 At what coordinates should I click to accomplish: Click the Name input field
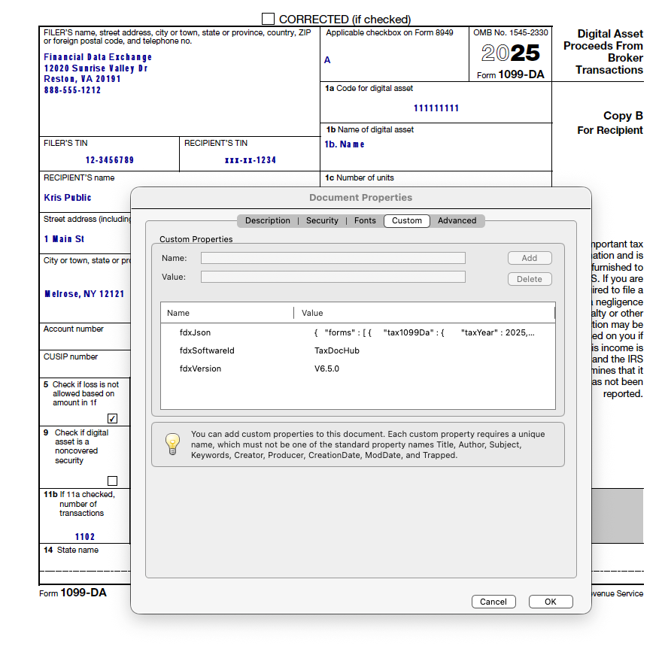pyautogui.click(x=333, y=258)
